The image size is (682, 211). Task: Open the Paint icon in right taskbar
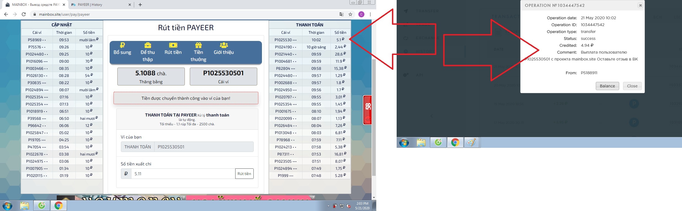tap(472, 143)
